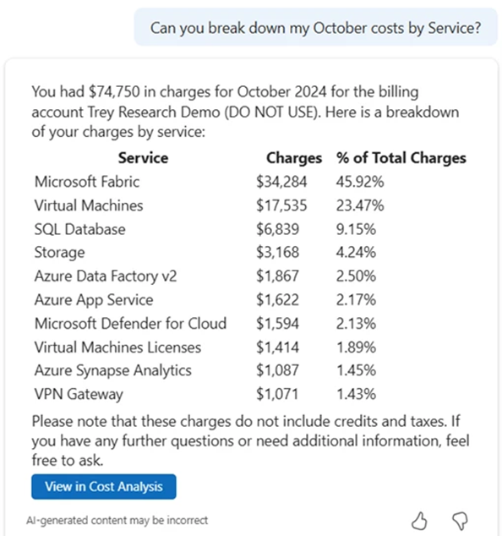Click the Azure Data Factory v2 entry
The image size is (502, 536).
(106, 276)
